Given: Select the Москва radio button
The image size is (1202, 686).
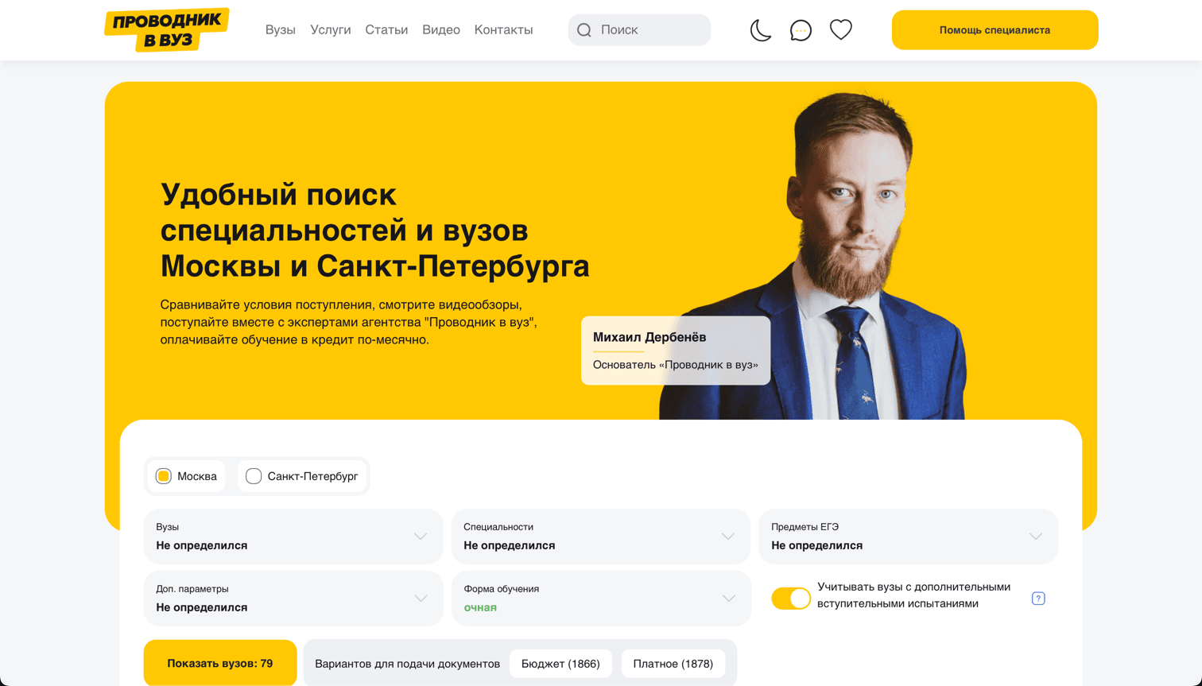Looking at the screenshot, I should [187, 476].
